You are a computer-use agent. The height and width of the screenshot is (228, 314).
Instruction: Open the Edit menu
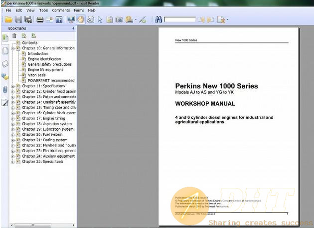pyautogui.click(x=19, y=10)
